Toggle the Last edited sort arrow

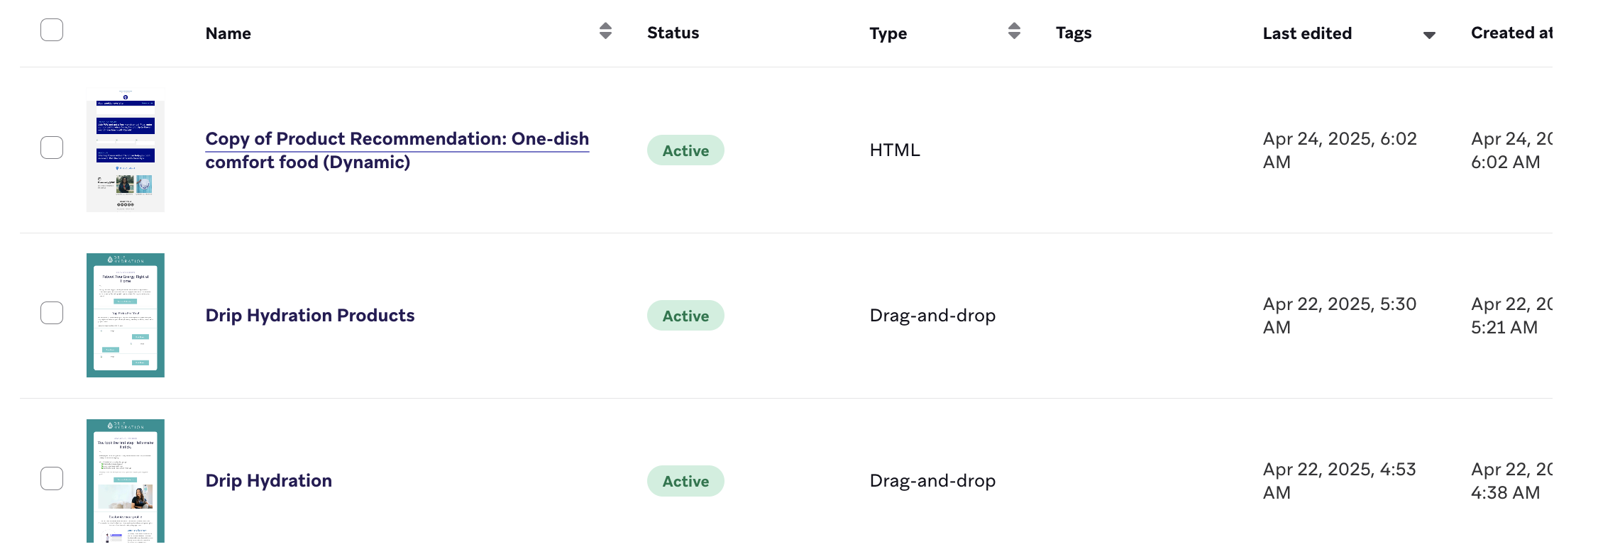(1429, 35)
